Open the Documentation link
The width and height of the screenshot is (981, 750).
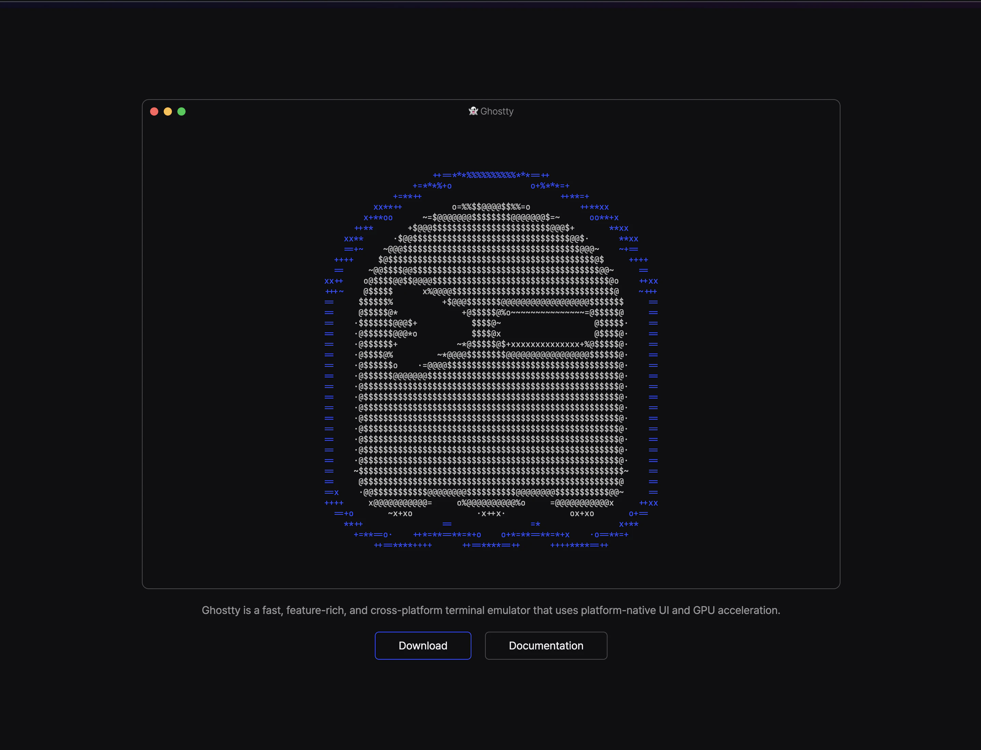click(x=546, y=646)
